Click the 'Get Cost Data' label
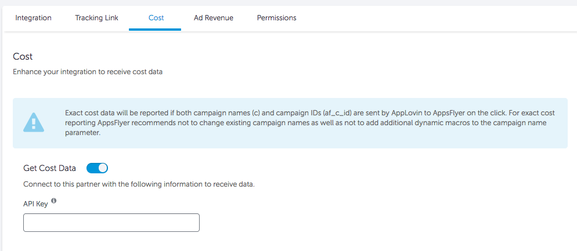Screen dimensions: 577x251 click(x=50, y=168)
